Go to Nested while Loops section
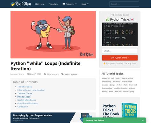The image size is (151, 123). (x=26, y=100)
